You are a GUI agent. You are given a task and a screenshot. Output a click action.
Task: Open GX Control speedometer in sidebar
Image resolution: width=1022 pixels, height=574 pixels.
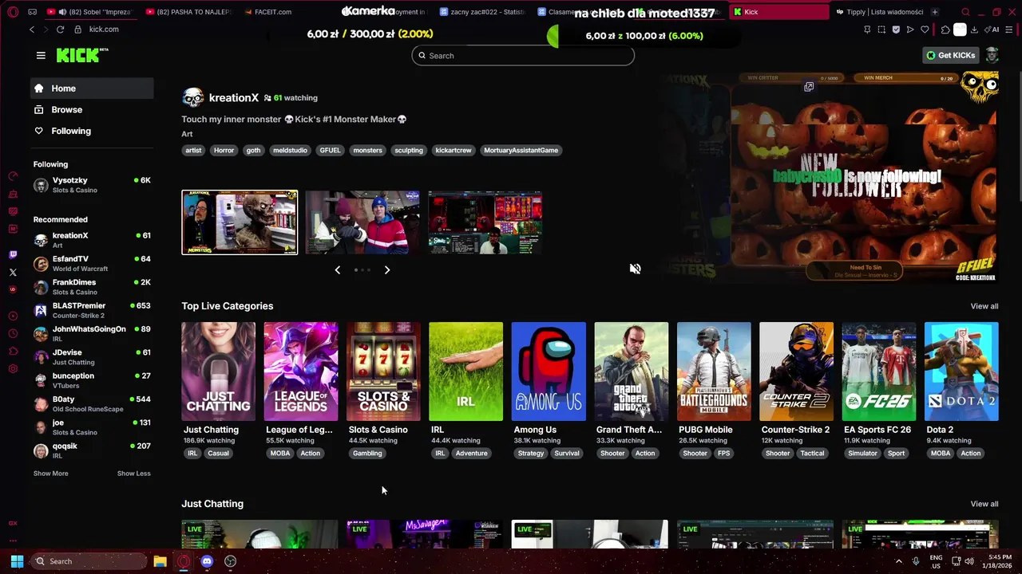[13, 176]
